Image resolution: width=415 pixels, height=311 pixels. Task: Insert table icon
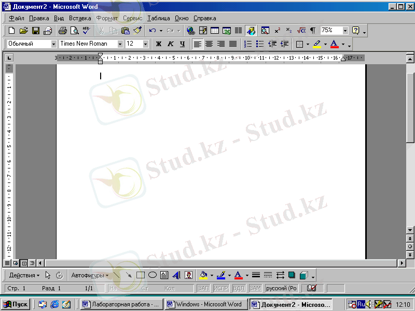[x=215, y=31]
